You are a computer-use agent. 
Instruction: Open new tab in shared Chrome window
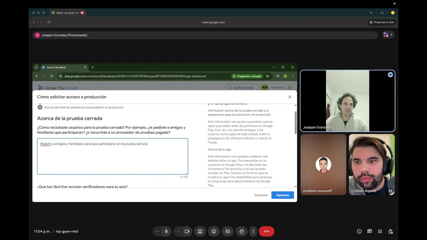(92, 67)
